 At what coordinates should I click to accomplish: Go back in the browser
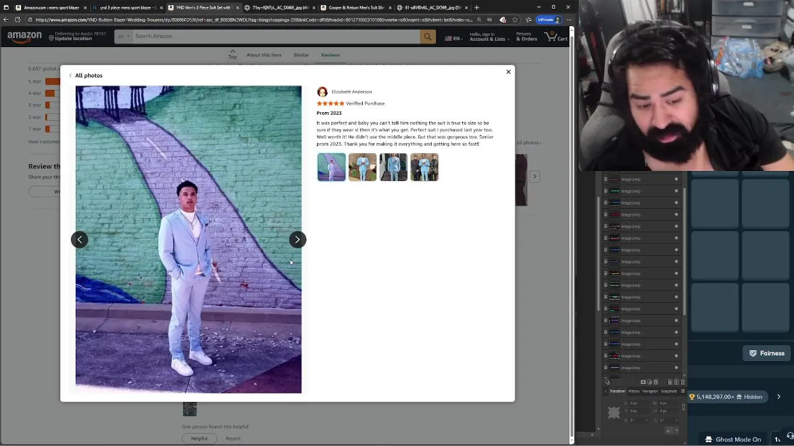coord(6,20)
